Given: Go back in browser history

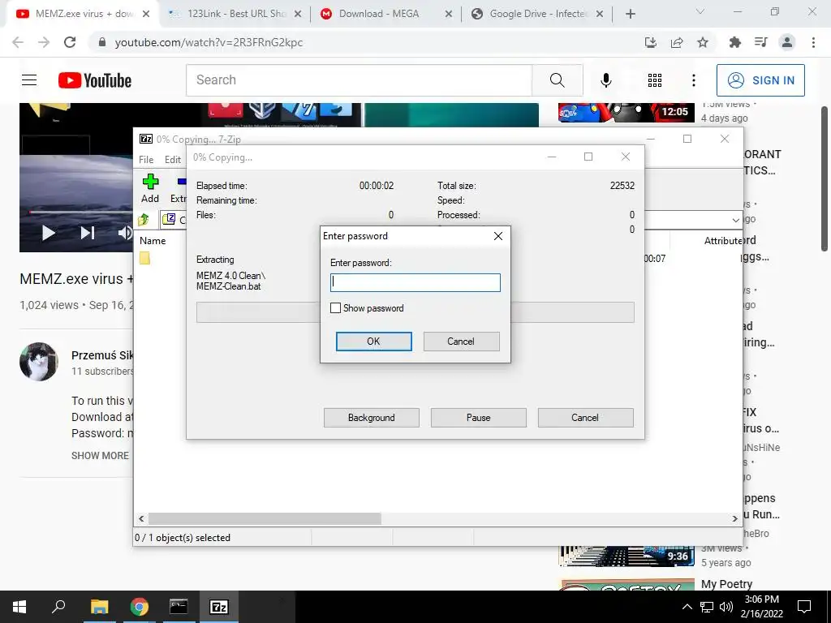Looking at the screenshot, I should [18, 42].
